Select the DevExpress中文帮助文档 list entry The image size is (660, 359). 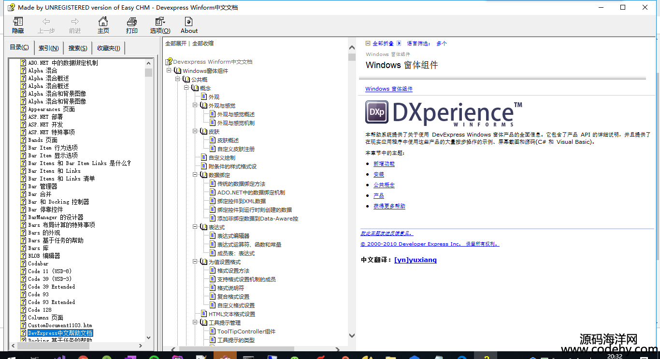[60, 333]
